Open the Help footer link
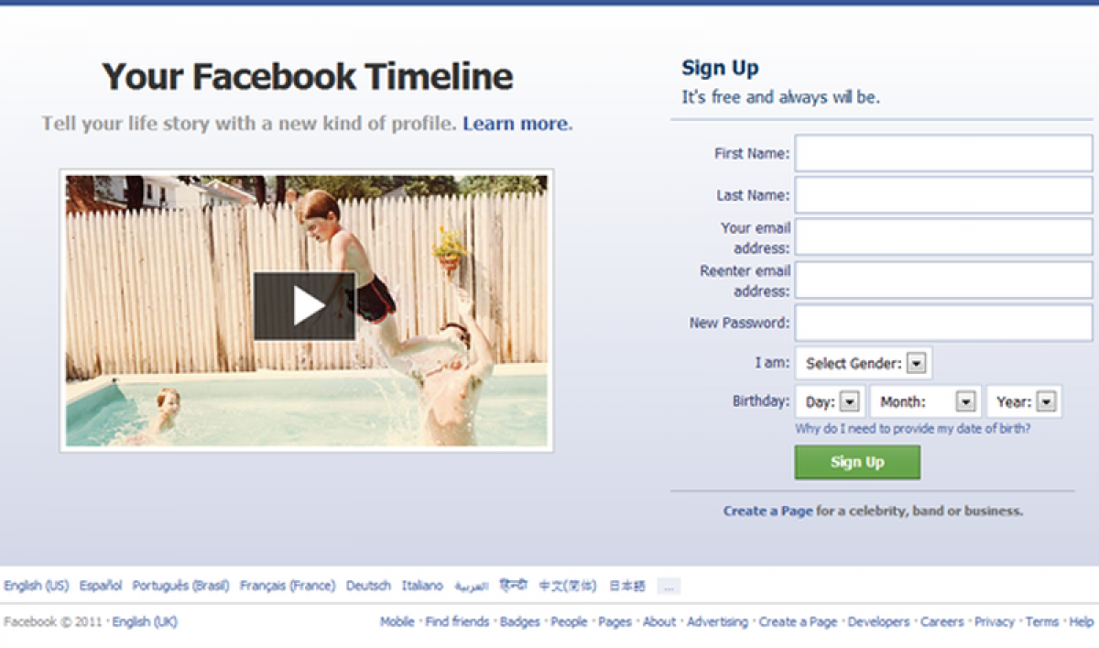The height and width of the screenshot is (648, 1099). click(x=1082, y=621)
